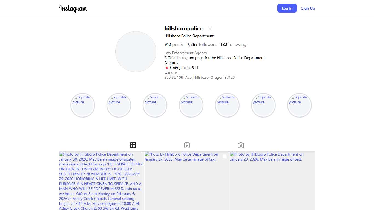Open the fifth story highlight
This screenshot has height=210, width=374.
click(227, 105)
